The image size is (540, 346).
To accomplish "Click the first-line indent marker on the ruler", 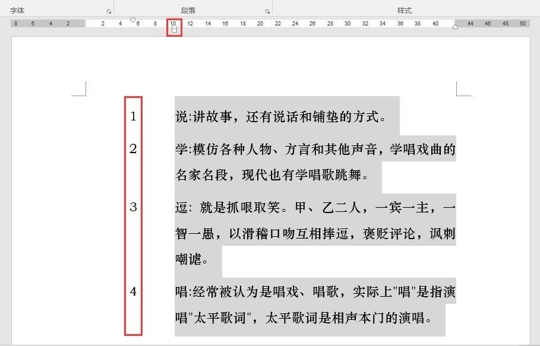I will point(132,20).
